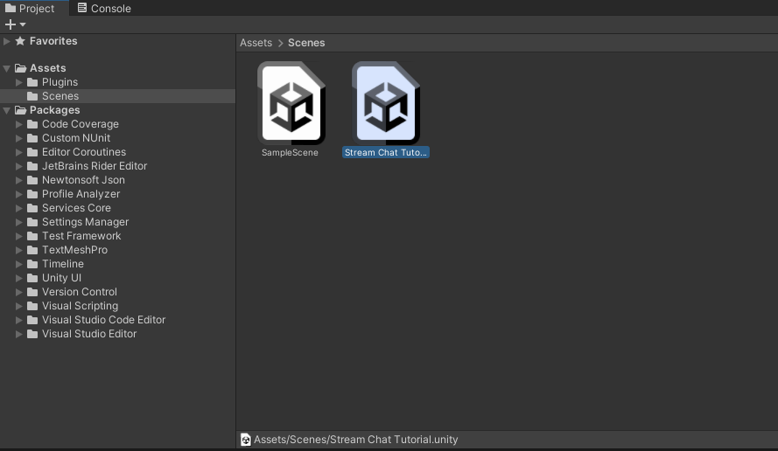Select the Services Core package
This screenshot has width=778, height=451.
coord(76,208)
